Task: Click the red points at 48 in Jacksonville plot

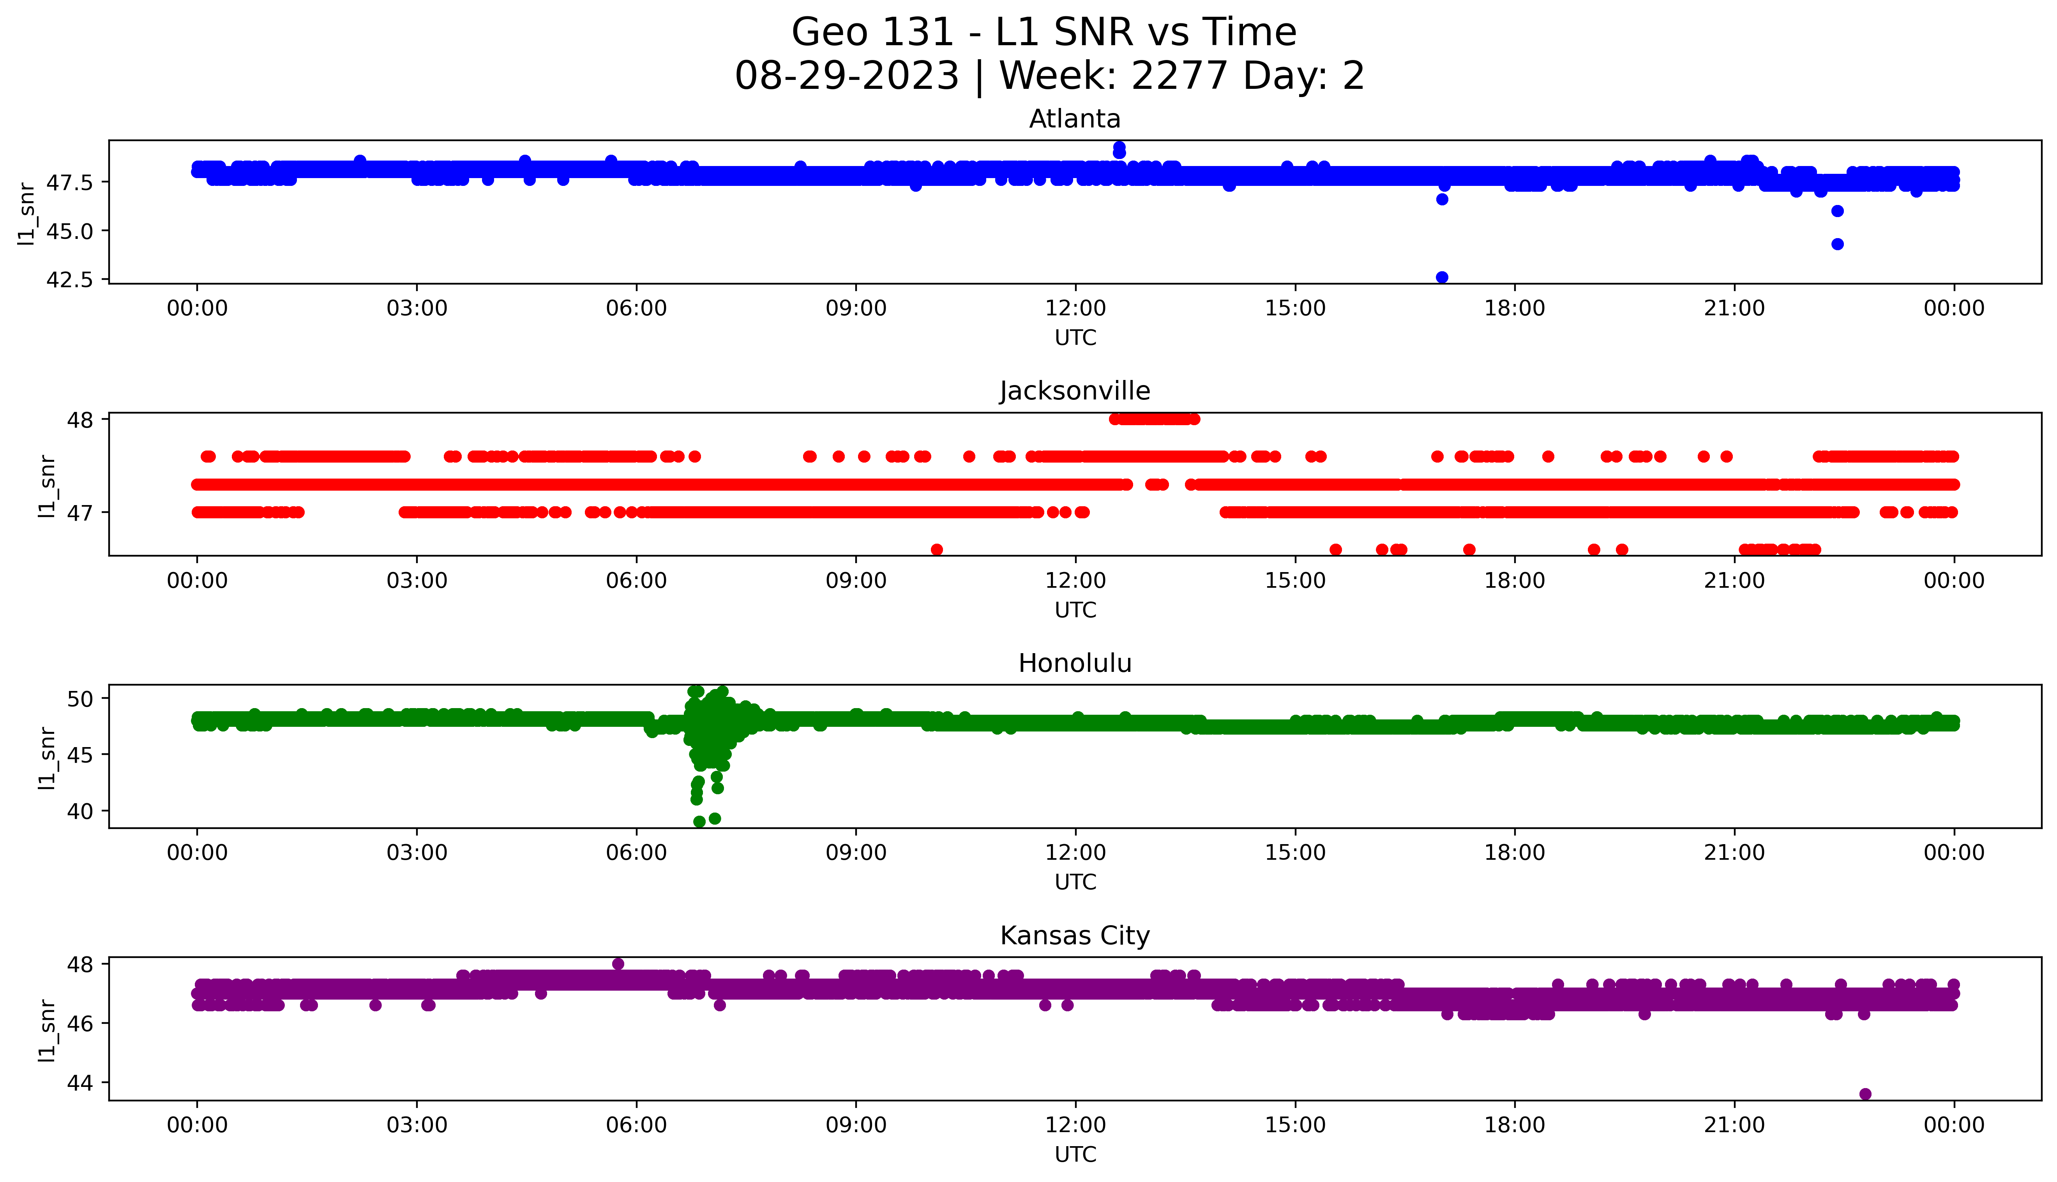Action: (x=1154, y=419)
